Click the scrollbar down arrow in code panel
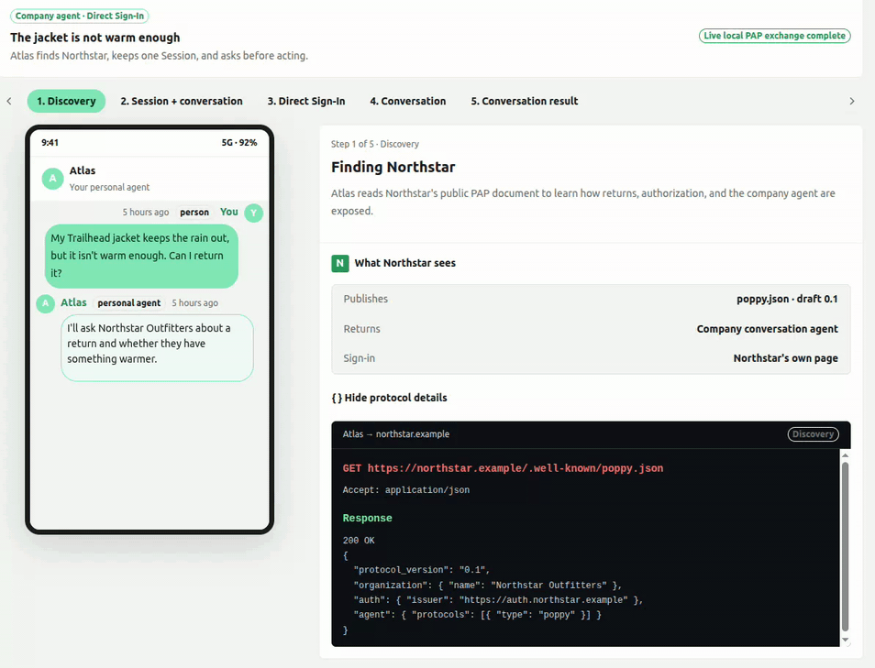This screenshot has width=875, height=668. pos(845,641)
